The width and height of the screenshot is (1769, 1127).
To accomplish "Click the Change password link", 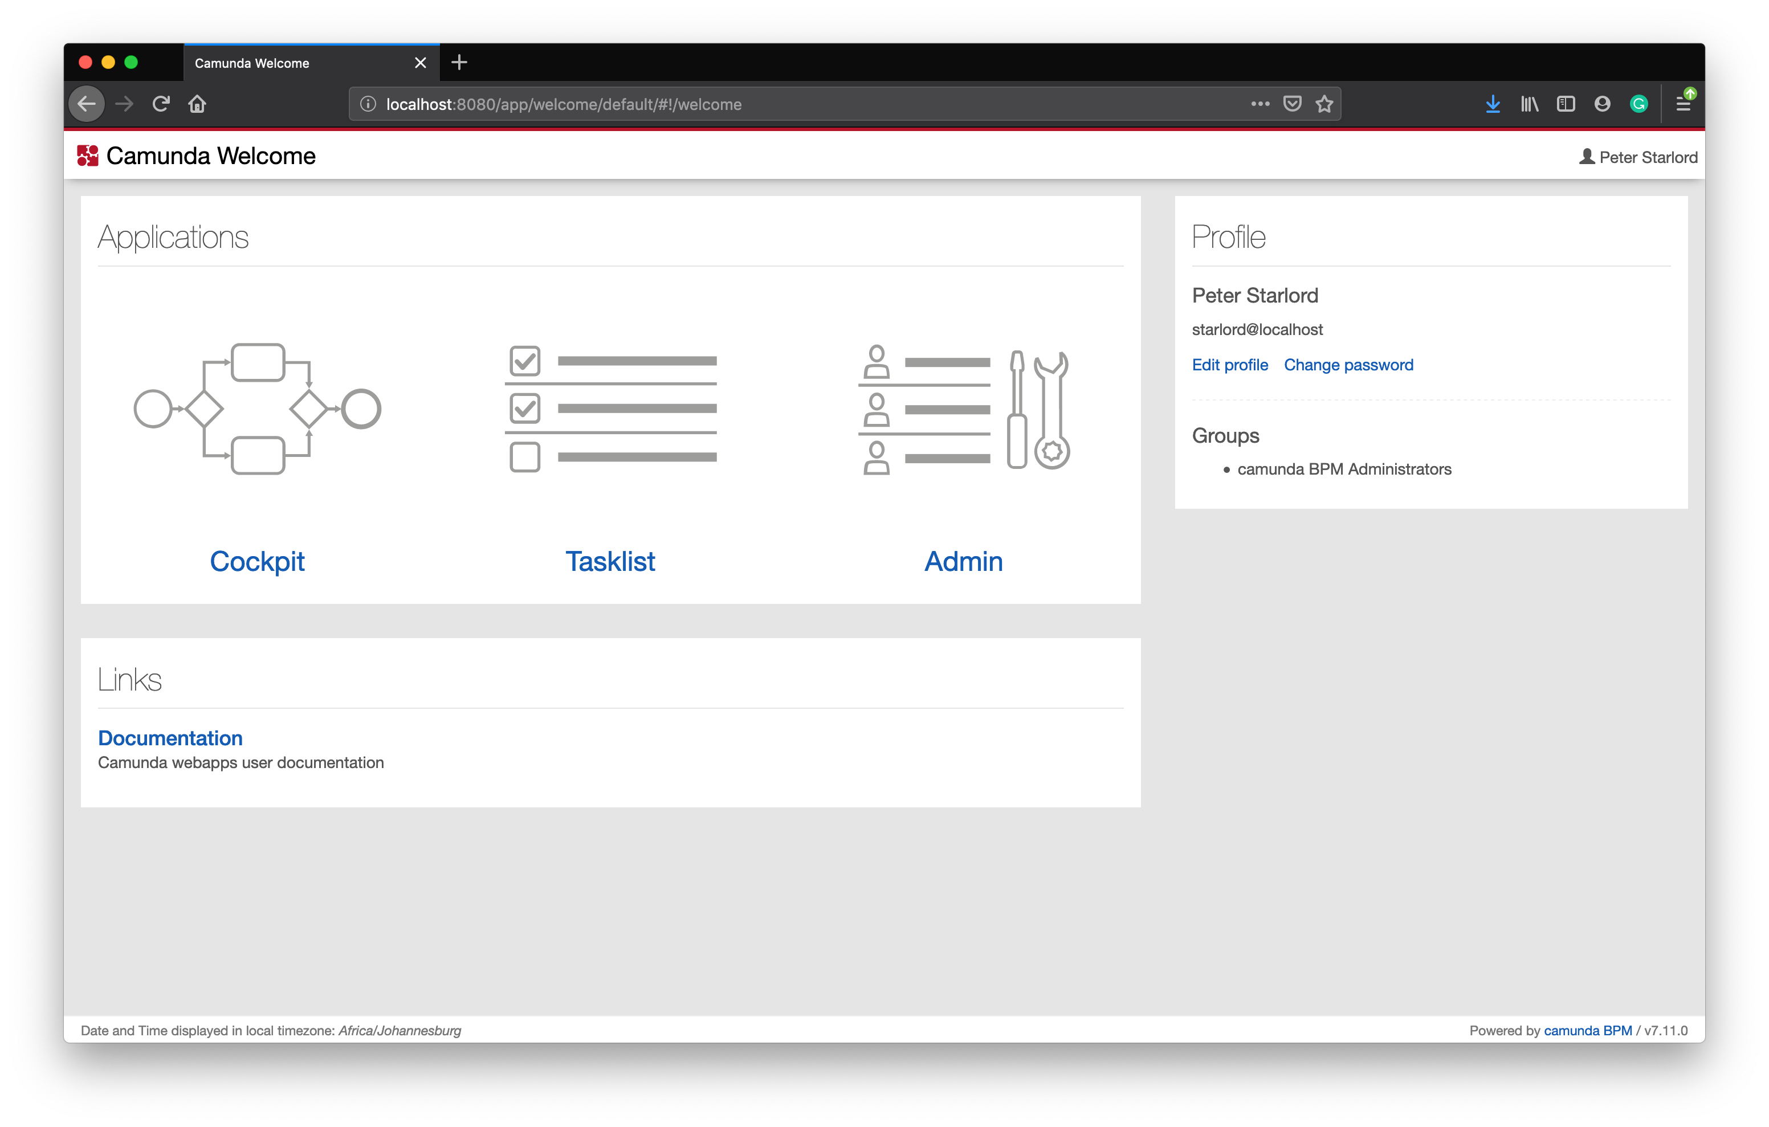I will (x=1348, y=365).
